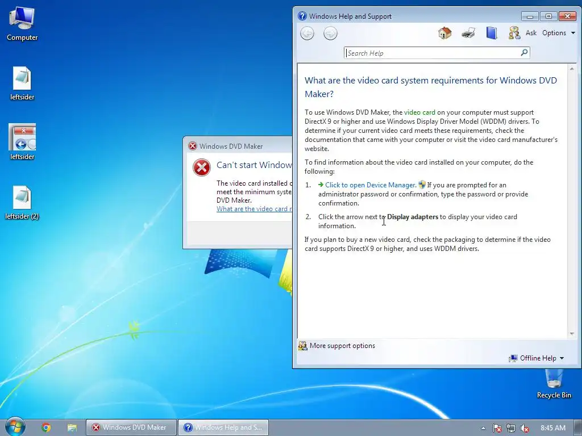The image size is (582, 436).
Task: Close the Help and Support window
Action: click(x=567, y=16)
